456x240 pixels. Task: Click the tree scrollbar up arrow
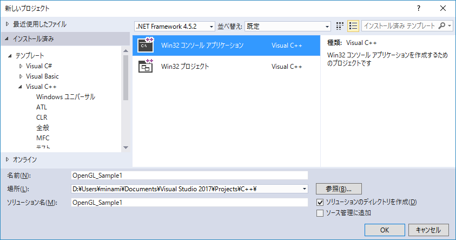coord(125,51)
